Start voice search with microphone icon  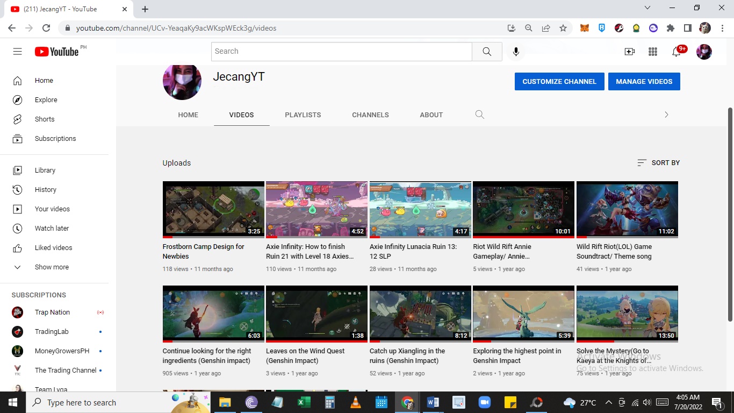tap(516, 52)
